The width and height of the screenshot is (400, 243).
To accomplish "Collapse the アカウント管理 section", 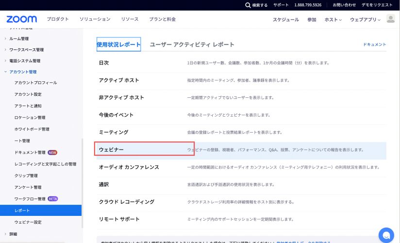I will 23,72.
